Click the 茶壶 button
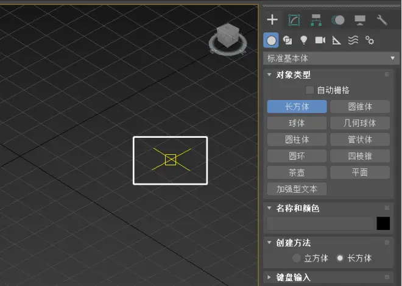This screenshot has width=402, height=286. point(297,172)
